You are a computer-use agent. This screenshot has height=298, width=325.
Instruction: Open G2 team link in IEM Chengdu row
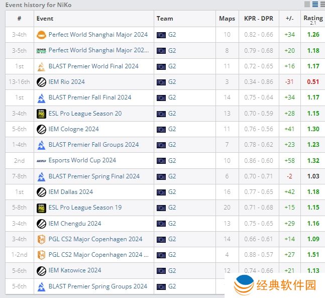click(x=172, y=223)
